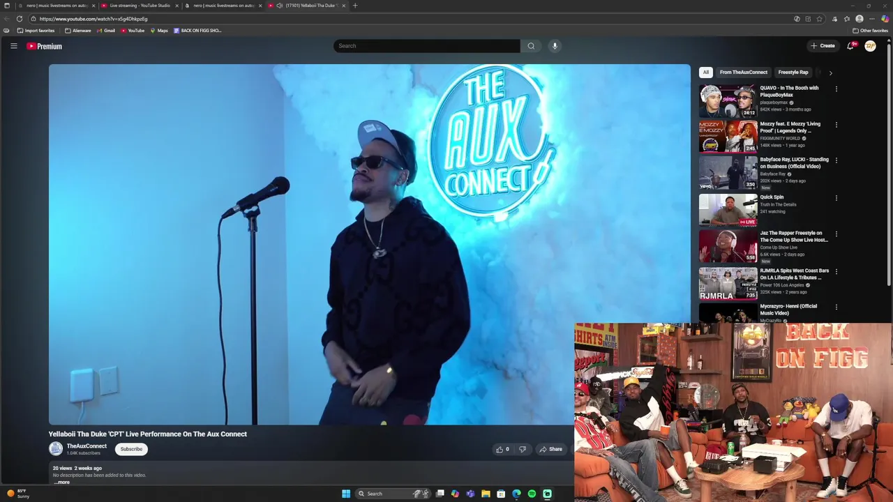Click the Share button
Image resolution: width=893 pixels, height=502 pixels.
[x=551, y=450]
